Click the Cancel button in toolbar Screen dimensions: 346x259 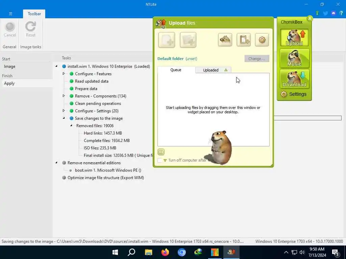coord(10,30)
